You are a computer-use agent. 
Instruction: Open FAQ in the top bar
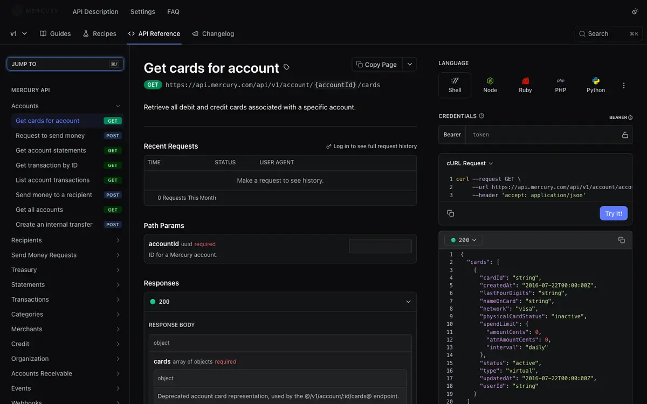[174, 11]
